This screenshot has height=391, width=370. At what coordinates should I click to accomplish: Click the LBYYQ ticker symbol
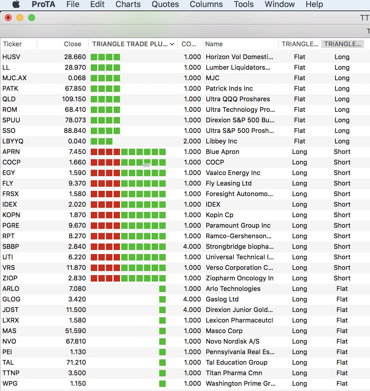tap(13, 141)
